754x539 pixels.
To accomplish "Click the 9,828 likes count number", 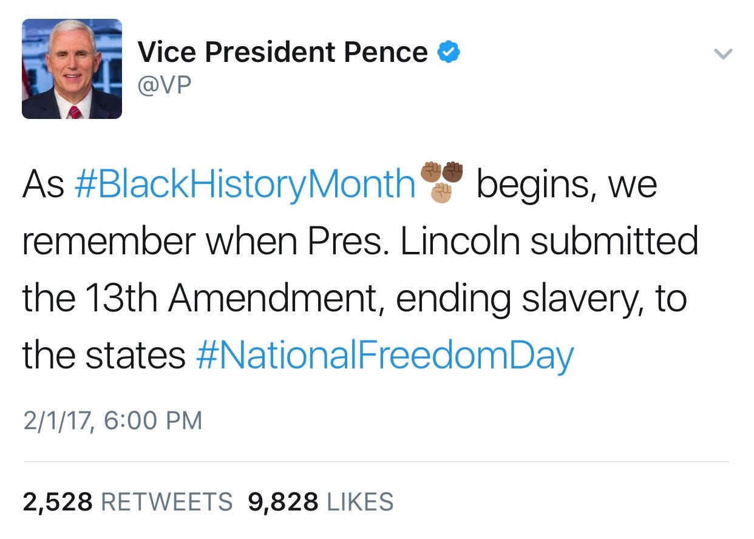I will [283, 502].
